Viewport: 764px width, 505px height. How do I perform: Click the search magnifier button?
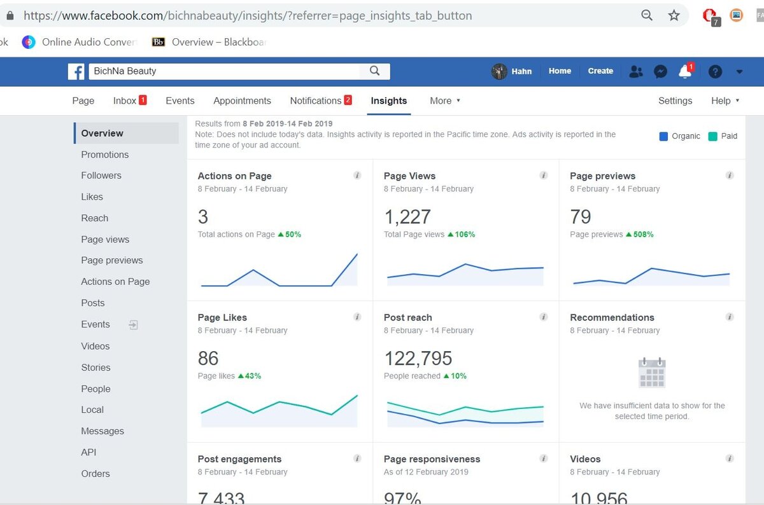point(375,71)
